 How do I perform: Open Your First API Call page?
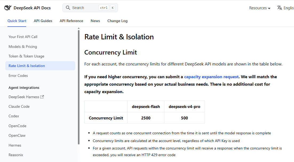[x=23, y=37]
